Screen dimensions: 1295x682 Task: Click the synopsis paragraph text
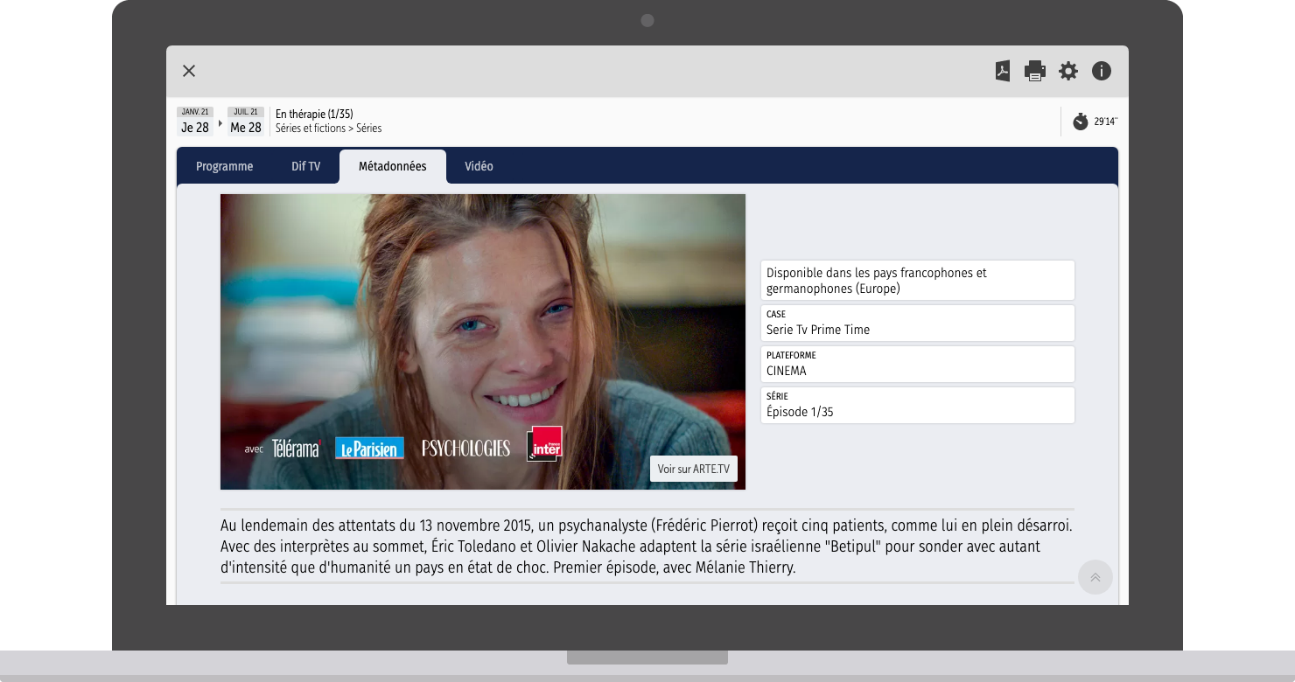pyautogui.click(x=647, y=546)
